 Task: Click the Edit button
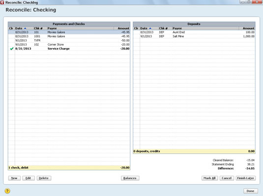(29, 178)
